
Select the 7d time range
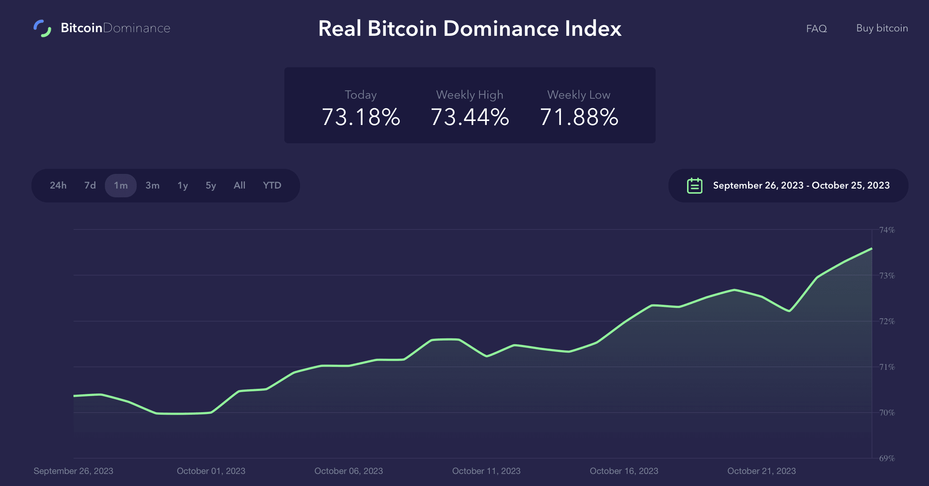click(x=89, y=185)
